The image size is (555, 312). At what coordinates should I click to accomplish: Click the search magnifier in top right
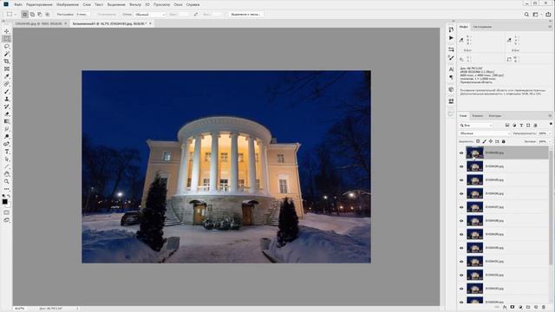526,15
